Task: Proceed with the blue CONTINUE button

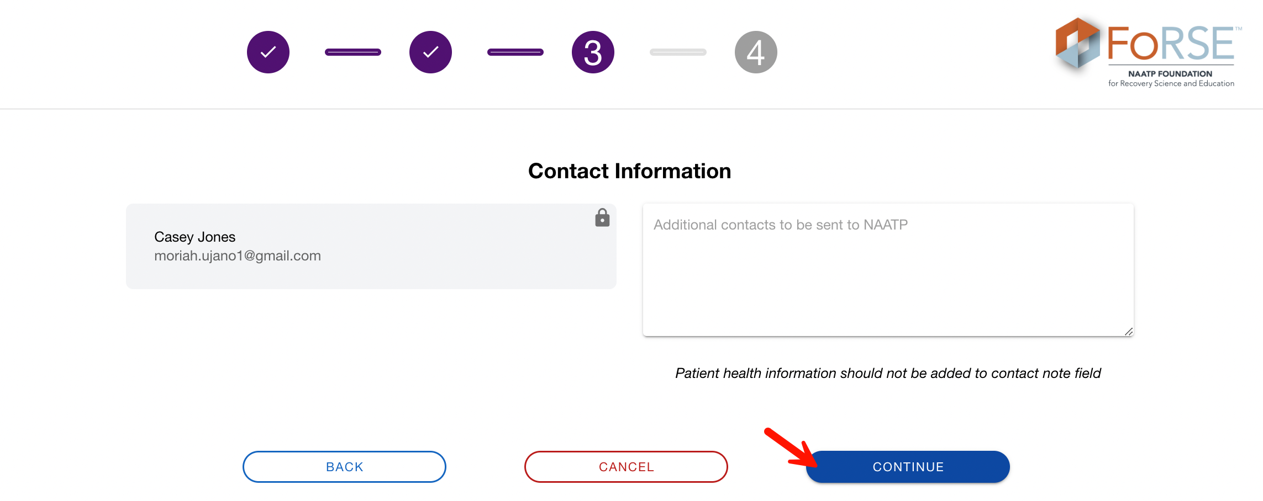Action: pos(908,467)
